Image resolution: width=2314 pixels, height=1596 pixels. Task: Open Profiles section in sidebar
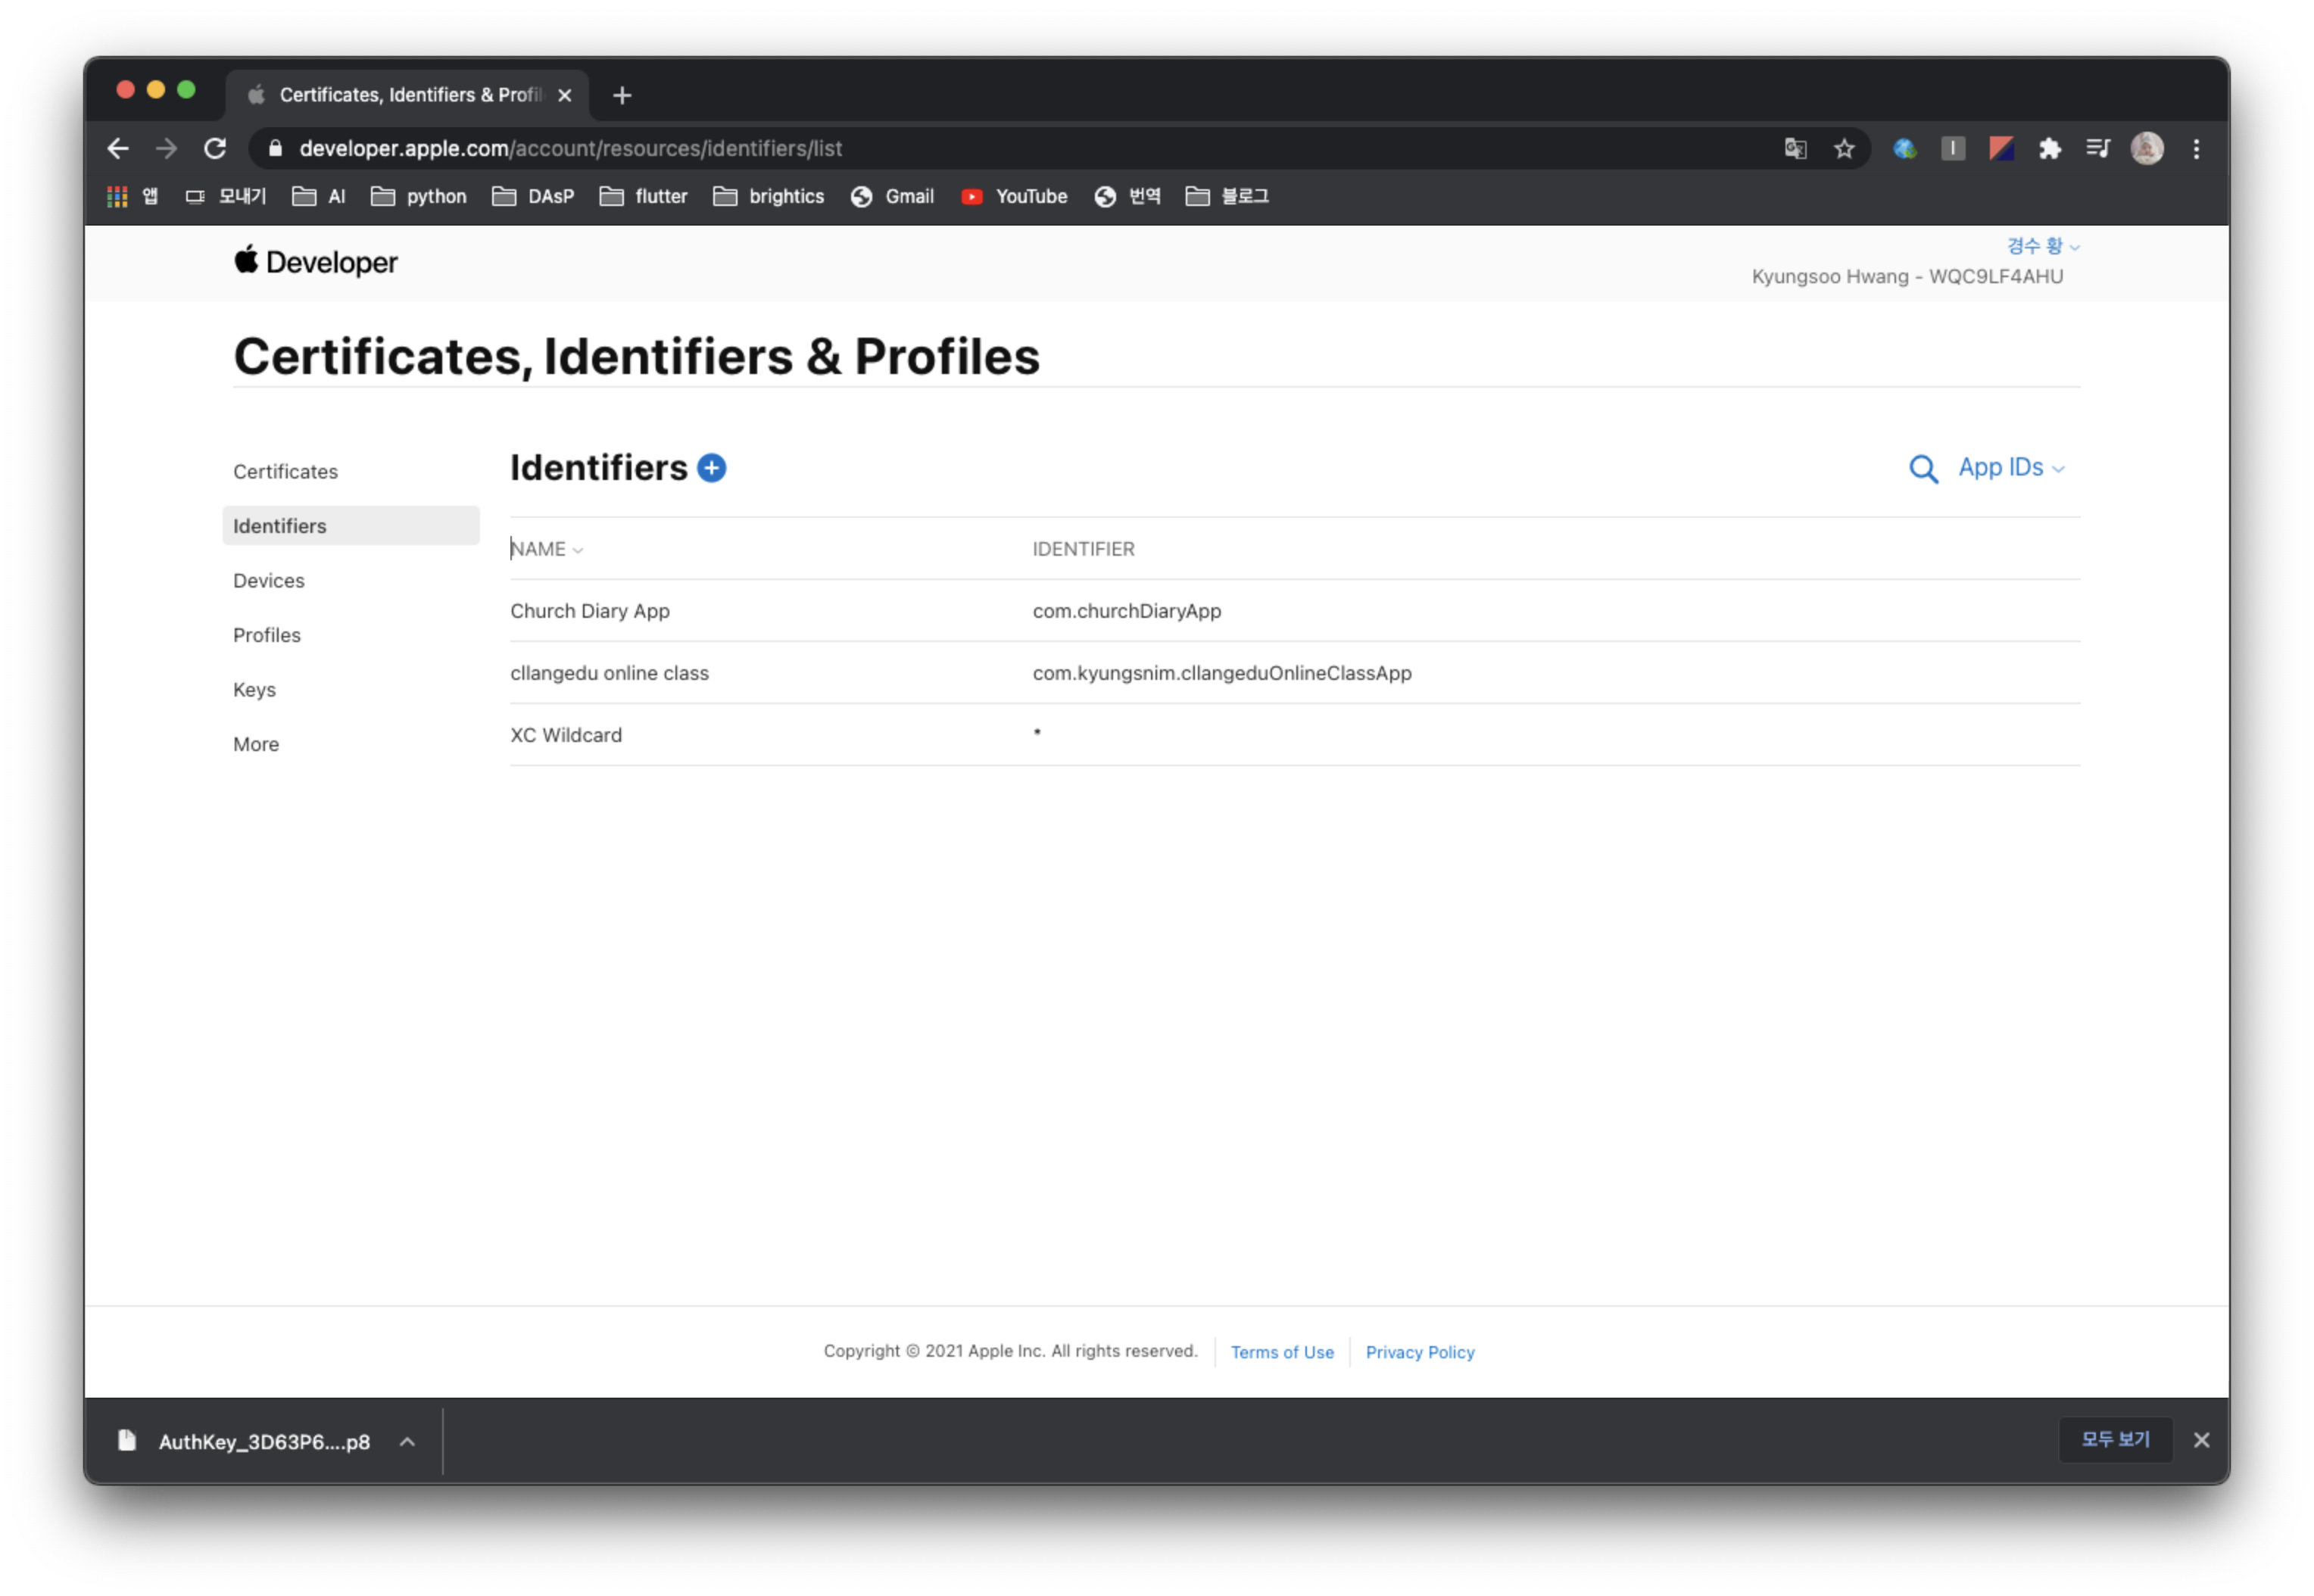[266, 635]
